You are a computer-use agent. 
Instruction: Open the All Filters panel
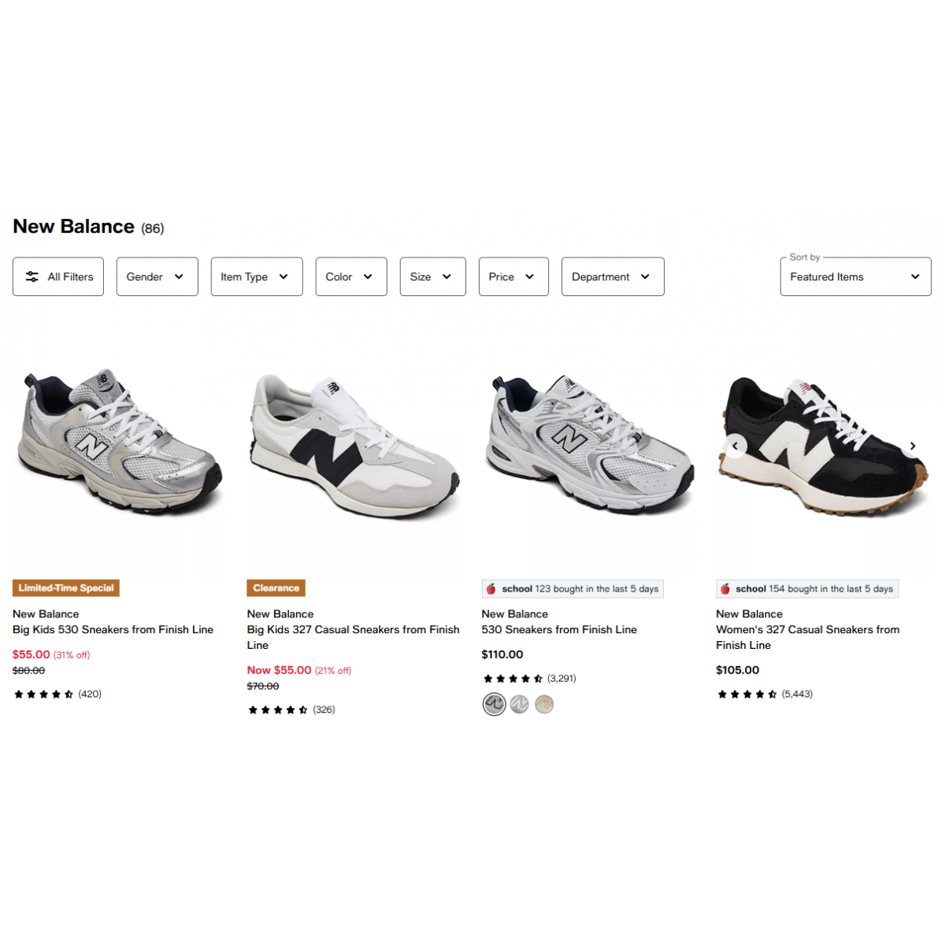[x=58, y=276]
